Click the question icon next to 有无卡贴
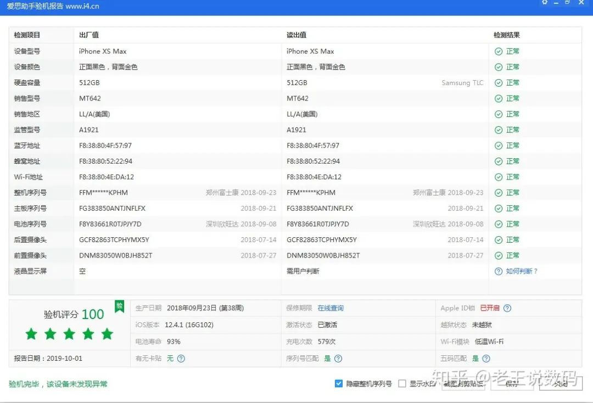 pyautogui.click(x=181, y=358)
